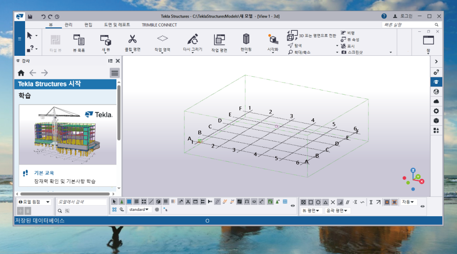Go back in the 강사 panel

tap(33, 73)
